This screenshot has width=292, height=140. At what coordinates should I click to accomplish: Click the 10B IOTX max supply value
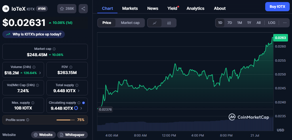(x=23, y=108)
